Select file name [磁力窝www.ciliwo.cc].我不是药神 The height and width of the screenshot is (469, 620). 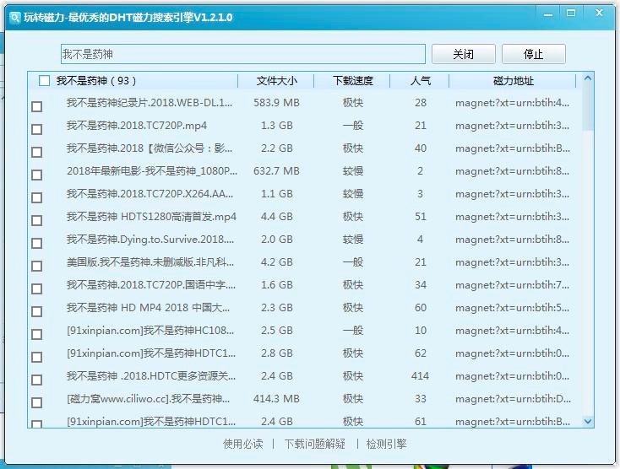(149, 399)
